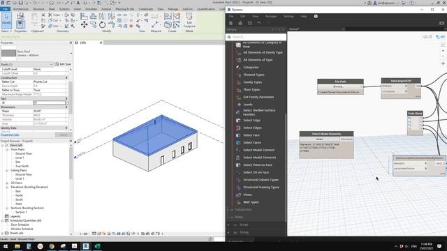Viewport: 447px width, 251px height.
Task: Click the Edit Type button in Properties
Action: (63, 64)
